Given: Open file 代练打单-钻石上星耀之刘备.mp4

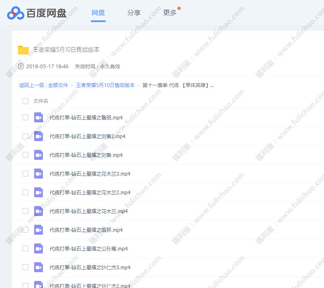Looking at the screenshot, I should tap(86, 155).
